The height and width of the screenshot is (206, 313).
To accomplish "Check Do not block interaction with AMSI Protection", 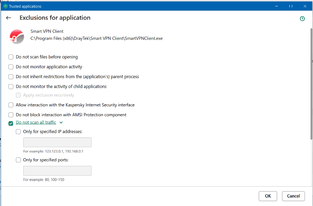I will click(11, 115).
